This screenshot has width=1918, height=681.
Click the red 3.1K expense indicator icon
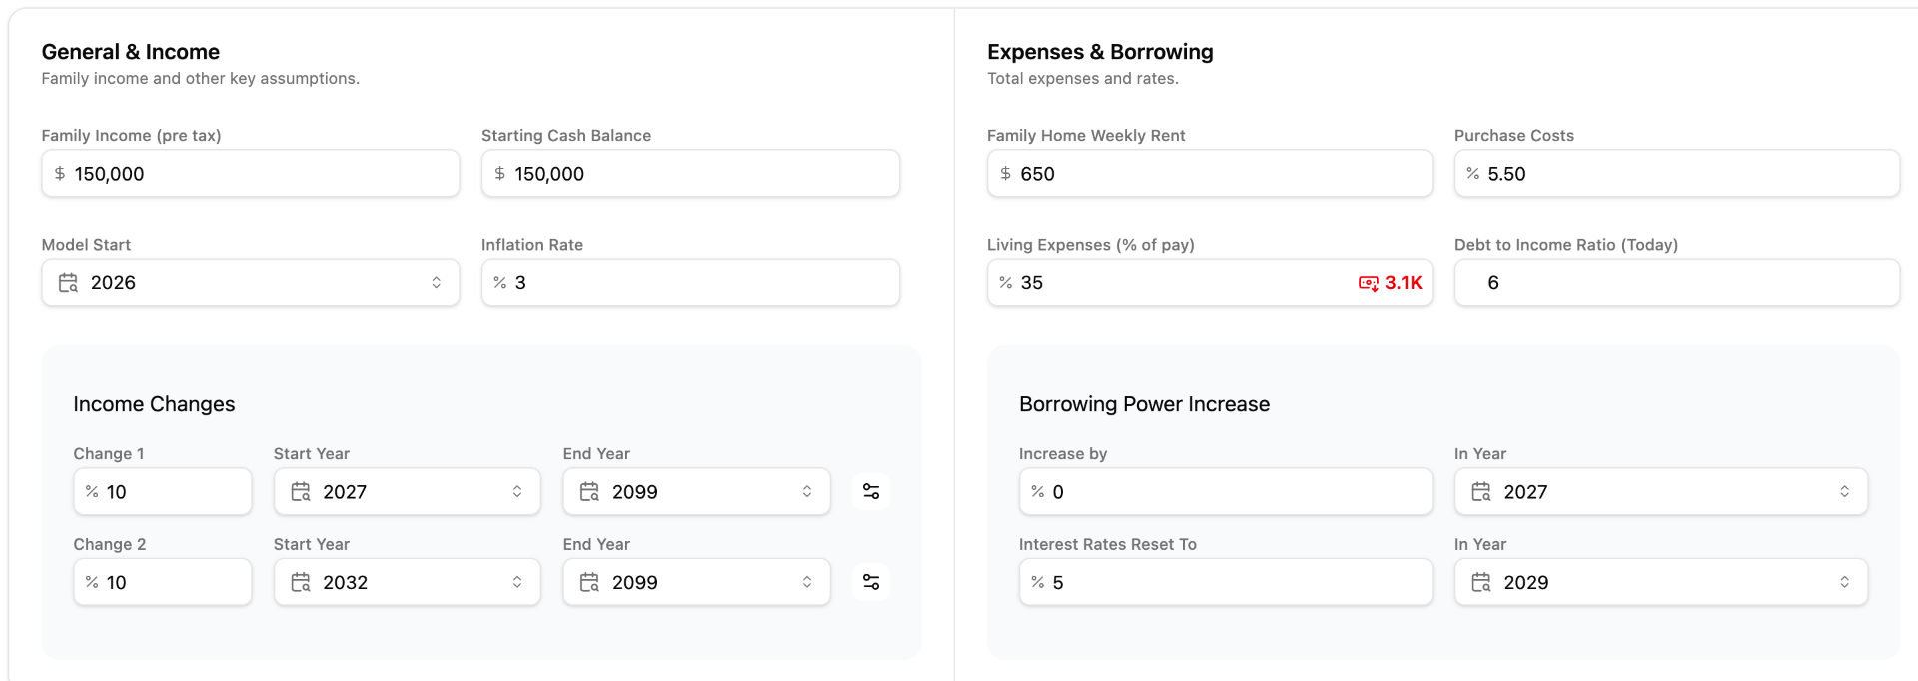1368,283
